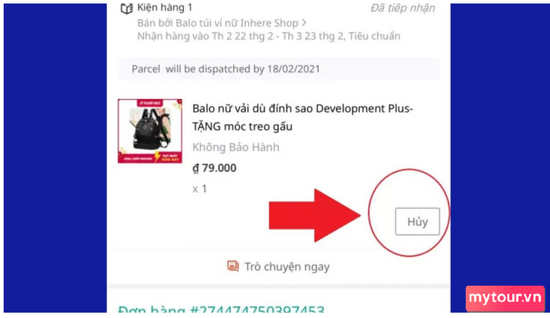Click the Không Bảo Hành warranty label
The image size is (550, 318).
pyautogui.click(x=236, y=148)
